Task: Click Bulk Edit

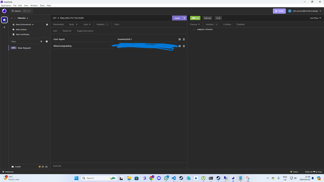Action: coord(57,166)
